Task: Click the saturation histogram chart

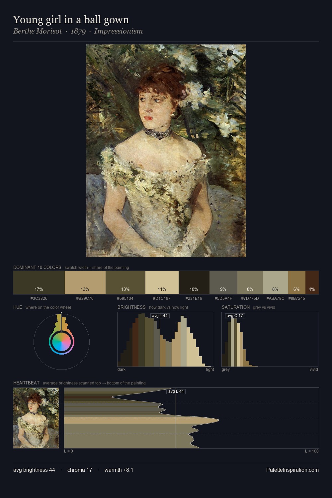Action: 270,339
